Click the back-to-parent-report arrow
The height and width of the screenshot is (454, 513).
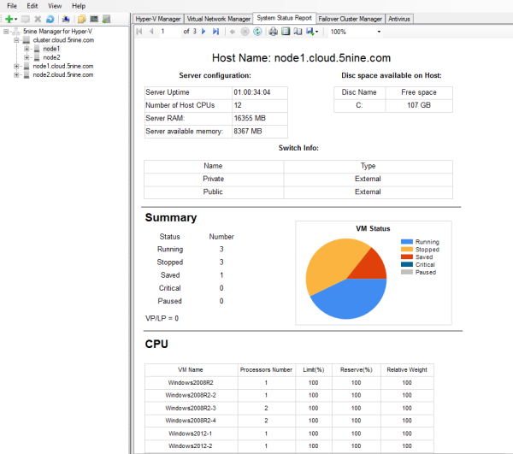pyautogui.click(x=233, y=32)
